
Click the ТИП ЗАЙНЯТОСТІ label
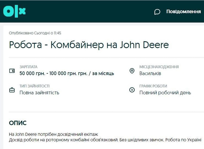coord(34,86)
